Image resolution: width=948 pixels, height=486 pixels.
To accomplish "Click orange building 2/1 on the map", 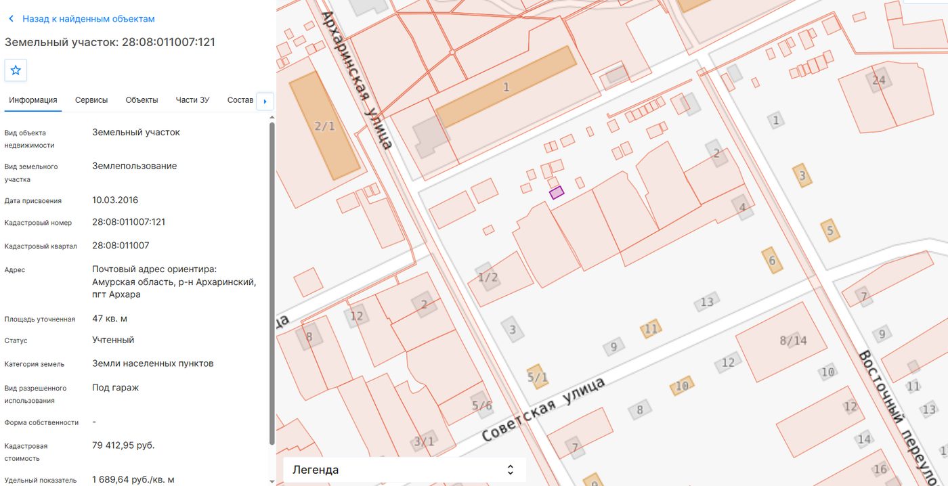I will pyautogui.click(x=324, y=126).
